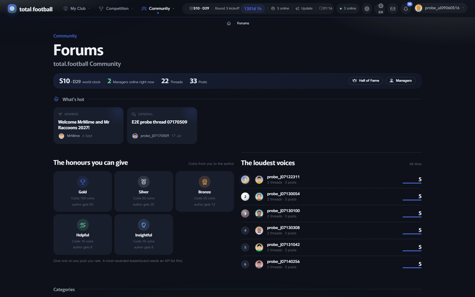
Task: Open probe_j07130308 profile row
Action: (331, 230)
